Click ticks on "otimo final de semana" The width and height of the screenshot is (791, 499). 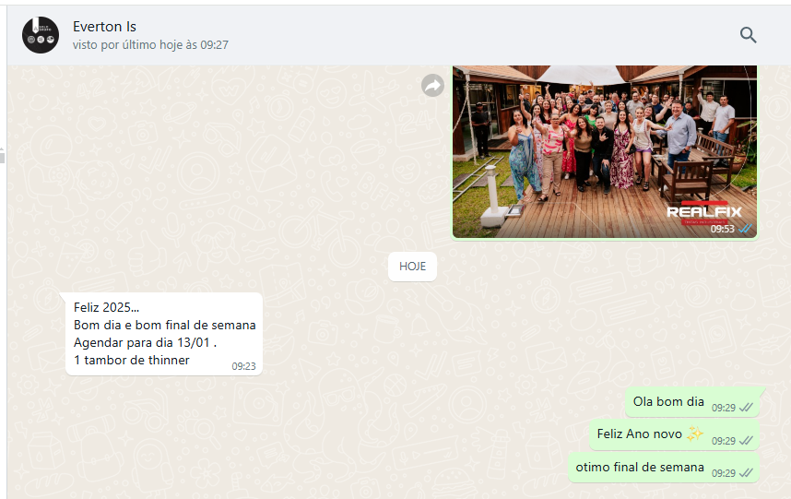click(745, 472)
